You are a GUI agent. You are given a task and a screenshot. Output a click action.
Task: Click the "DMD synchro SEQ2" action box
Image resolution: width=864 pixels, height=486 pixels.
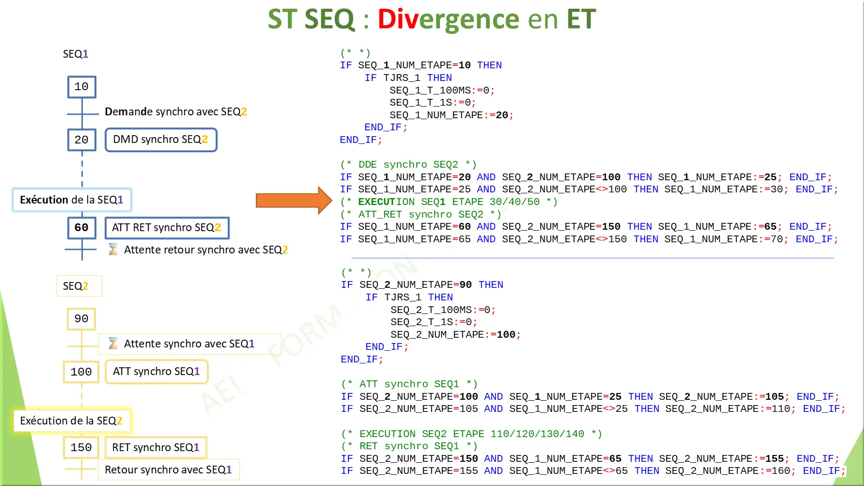[x=160, y=140]
